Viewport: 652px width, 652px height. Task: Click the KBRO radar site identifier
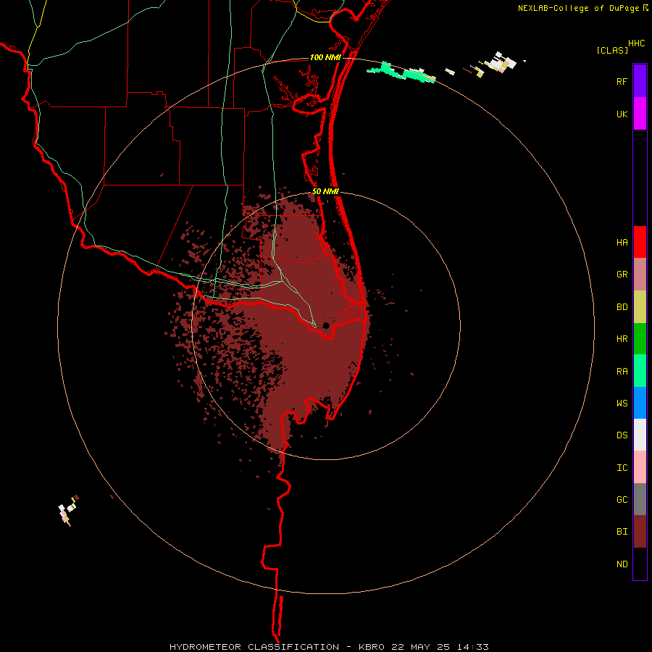[x=372, y=647]
